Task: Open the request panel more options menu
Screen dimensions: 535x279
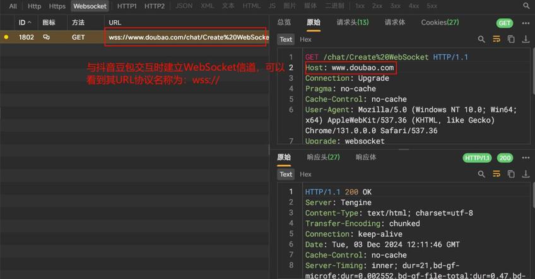Action: [526, 23]
